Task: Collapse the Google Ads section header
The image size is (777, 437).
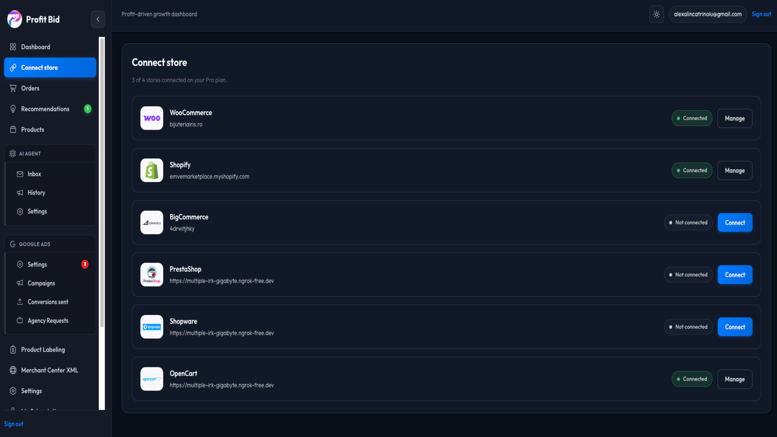Action: tap(51, 244)
